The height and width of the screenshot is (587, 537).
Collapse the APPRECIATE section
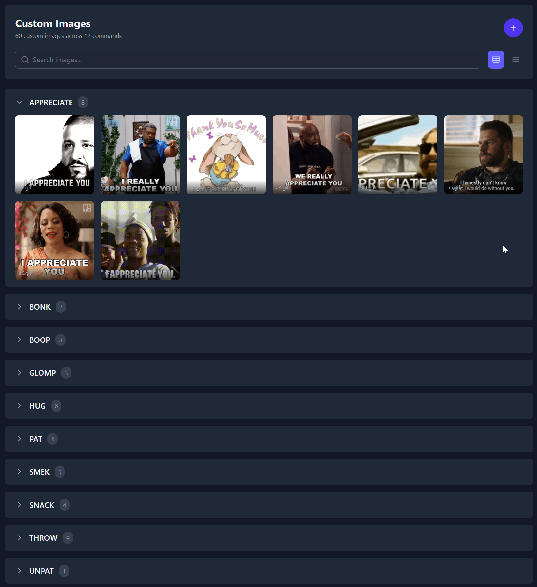pos(19,102)
